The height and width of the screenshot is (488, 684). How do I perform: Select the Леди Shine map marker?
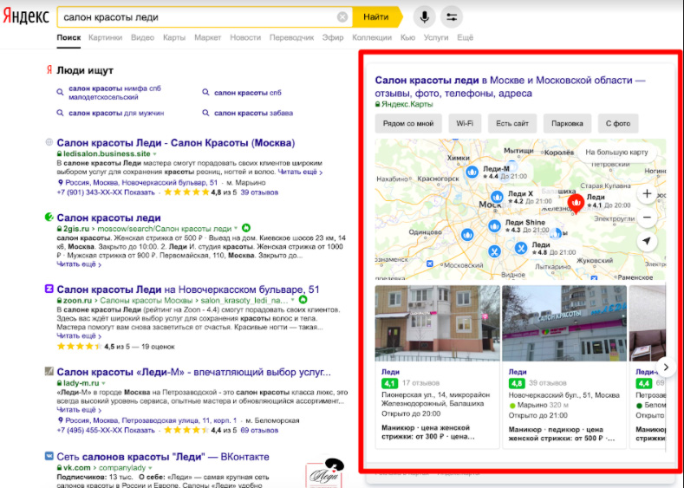[x=494, y=226]
